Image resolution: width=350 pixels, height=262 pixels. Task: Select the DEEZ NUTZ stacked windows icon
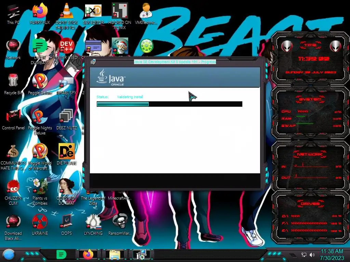[67, 116]
